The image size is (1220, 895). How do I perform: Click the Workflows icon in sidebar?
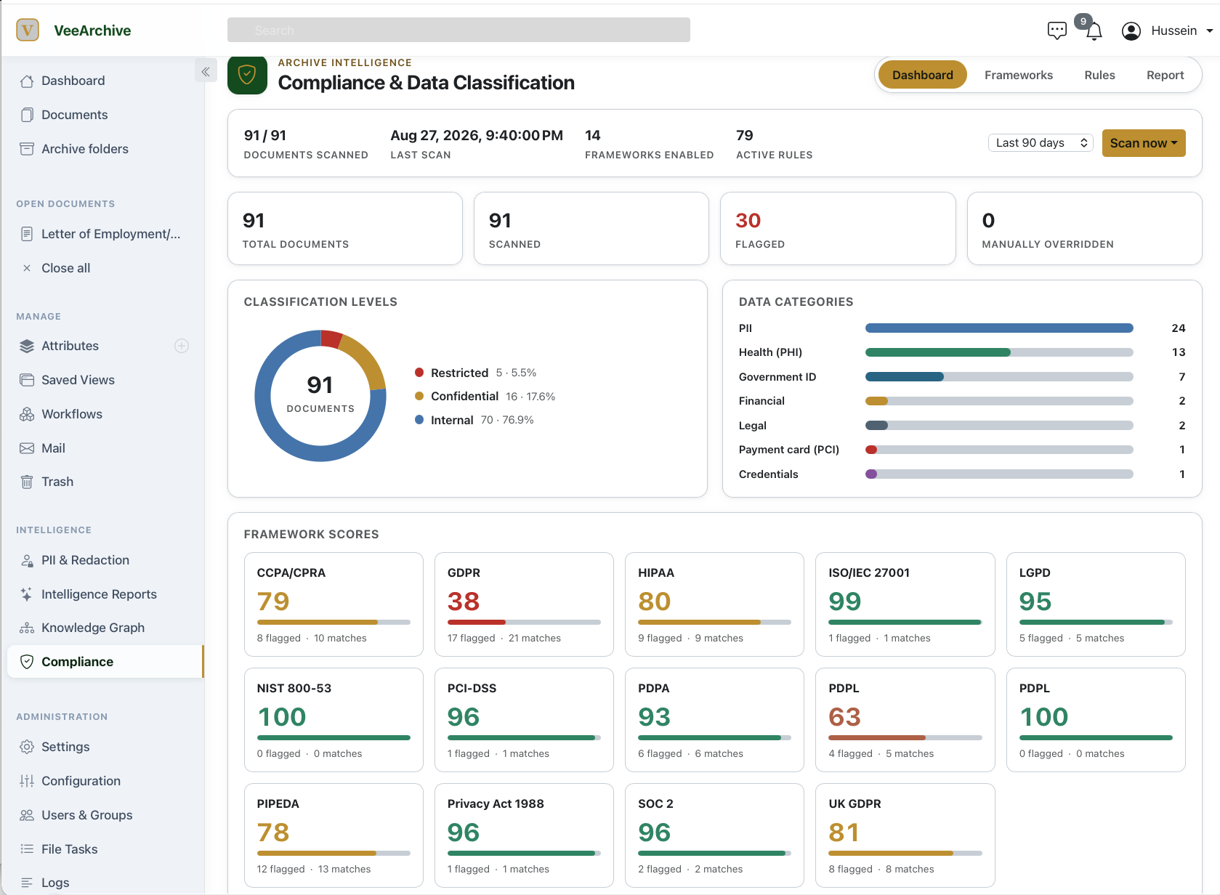point(27,414)
